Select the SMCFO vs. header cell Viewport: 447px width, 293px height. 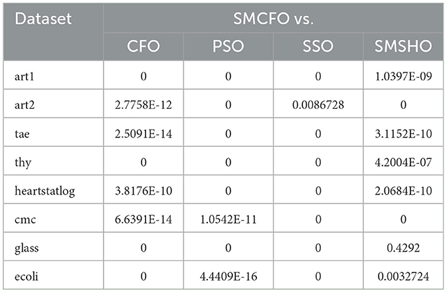tap(274, 21)
